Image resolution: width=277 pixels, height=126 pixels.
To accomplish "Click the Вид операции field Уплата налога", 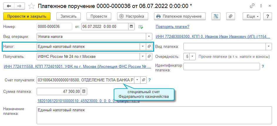I will click(91, 37).
